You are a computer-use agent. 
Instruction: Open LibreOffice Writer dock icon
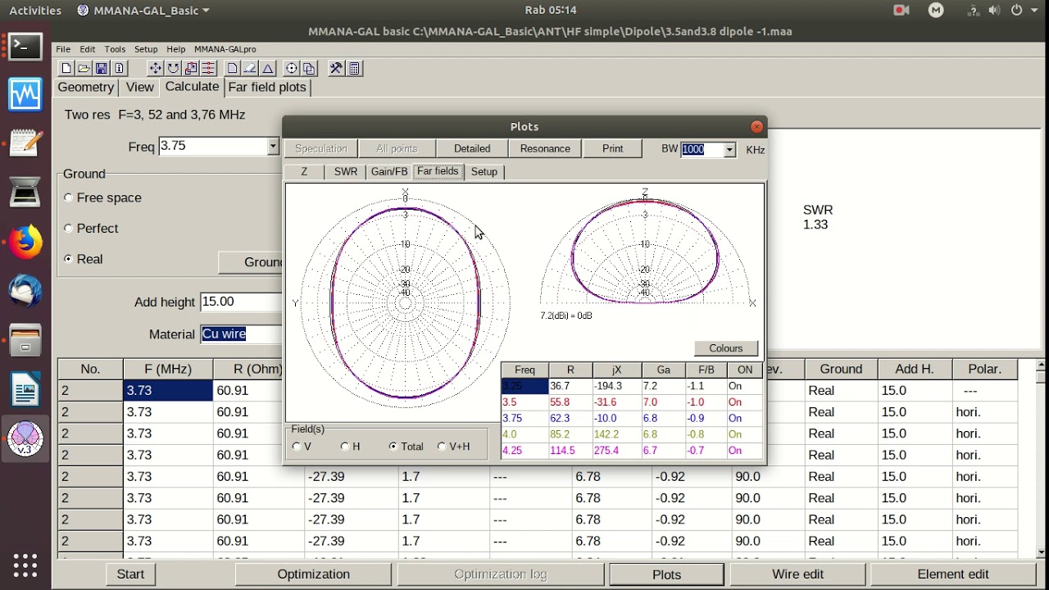pyautogui.click(x=25, y=389)
